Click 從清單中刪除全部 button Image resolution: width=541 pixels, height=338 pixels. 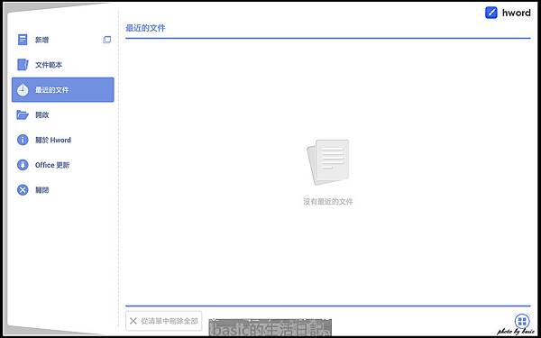click(x=164, y=321)
